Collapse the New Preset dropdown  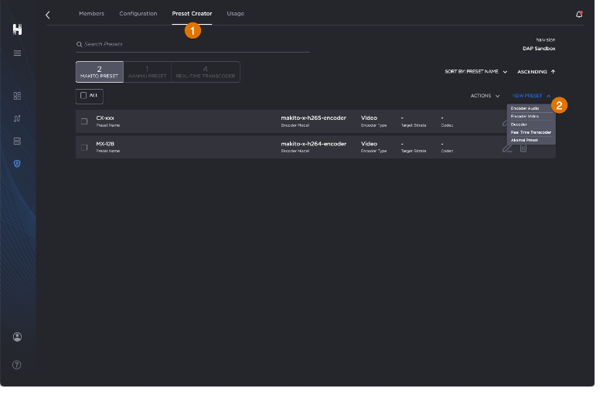click(531, 96)
